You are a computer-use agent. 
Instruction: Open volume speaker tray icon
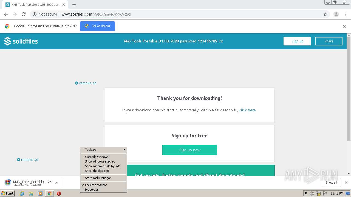[312, 193]
